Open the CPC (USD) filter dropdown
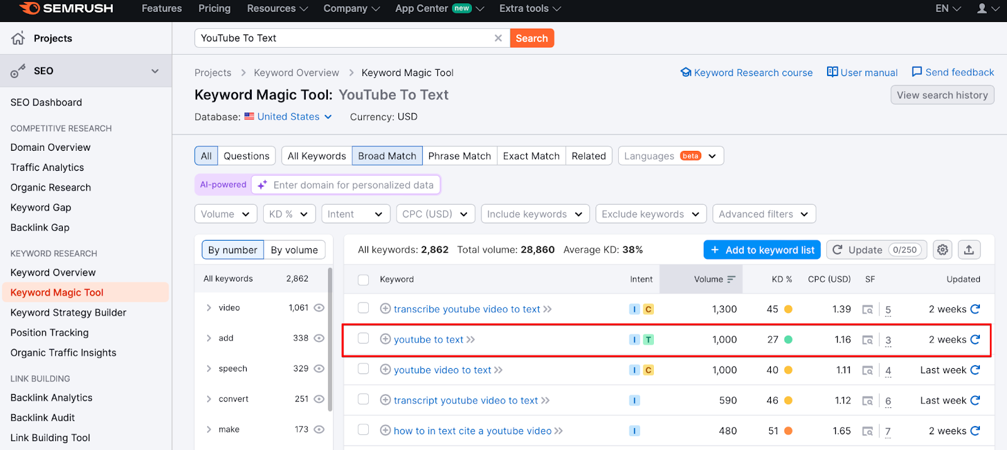The width and height of the screenshot is (1007, 450). point(436,214)
